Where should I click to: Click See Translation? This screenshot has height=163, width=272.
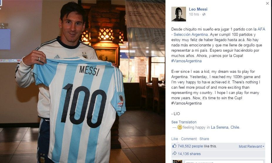[184, 122]
